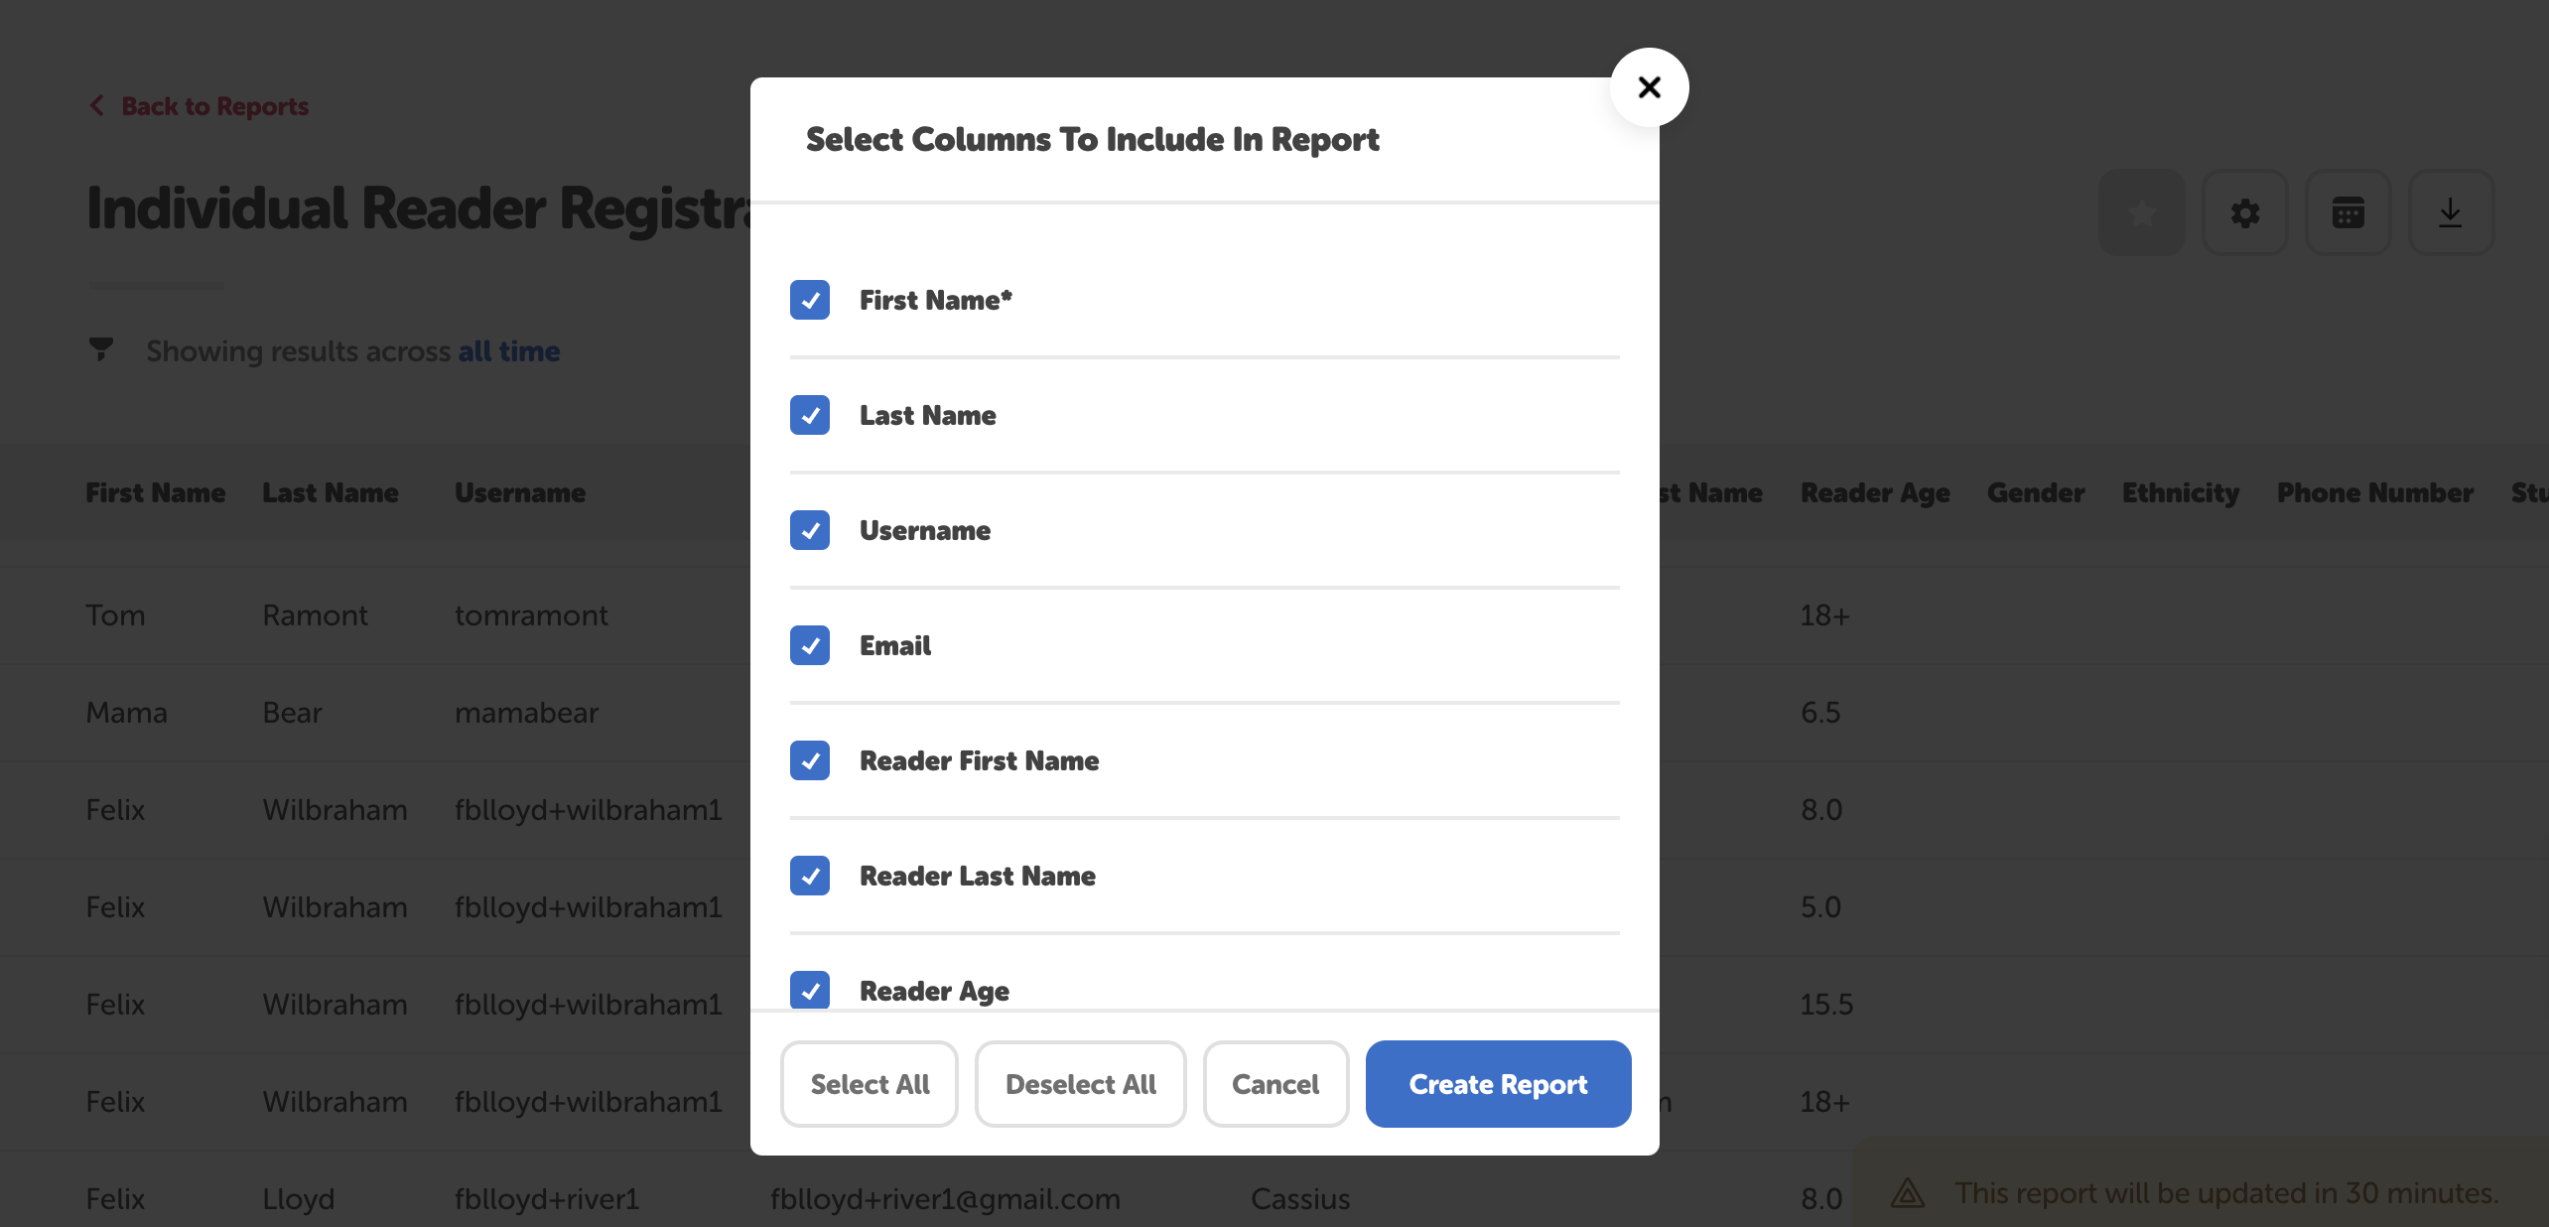
Task: Click the back arrow beside Back to Reports
Action: [x=96, y=105]
